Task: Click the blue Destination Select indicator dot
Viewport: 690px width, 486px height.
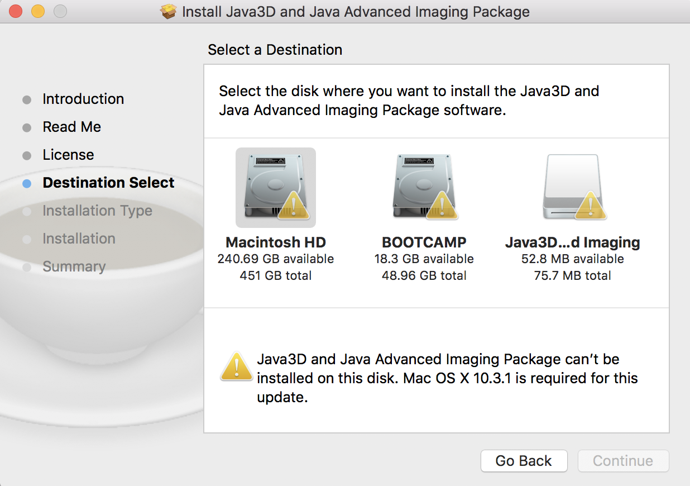Action: 27,183
